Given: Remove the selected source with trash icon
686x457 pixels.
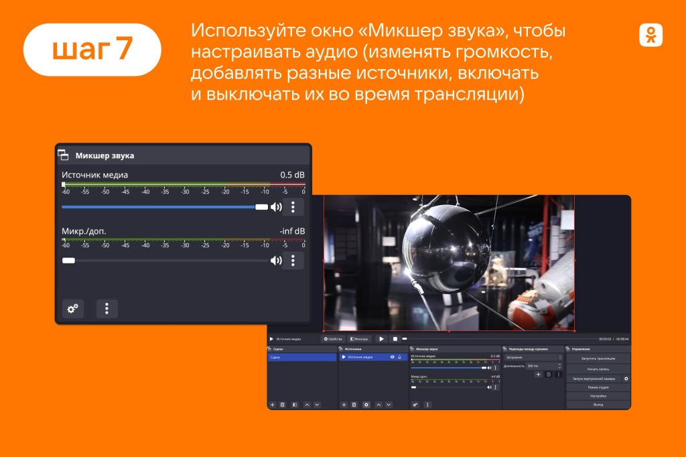Looking at the screenshot, I should click(x=354, y=405).
